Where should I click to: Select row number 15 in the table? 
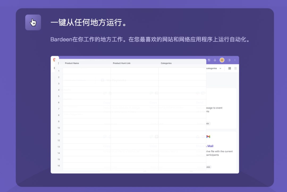point(59,159)
